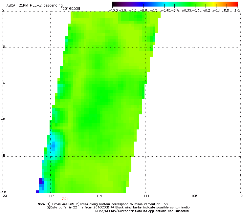The height and width of the screenshot is (213, 243).
Task: Click the "-0.5" color scale label
Action: (154, 10)
